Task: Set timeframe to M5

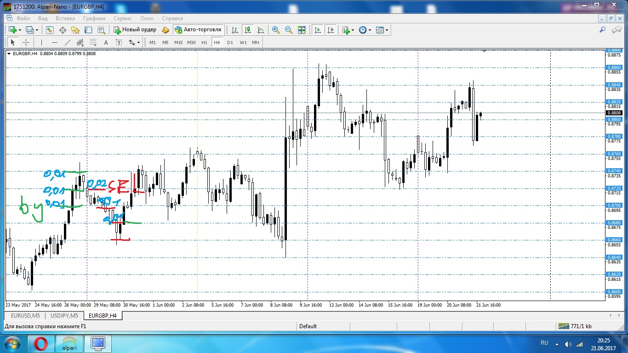Action: tap(166, 42)
